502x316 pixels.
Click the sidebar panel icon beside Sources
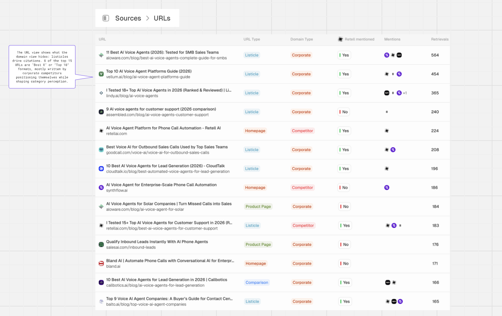[106, 18]
